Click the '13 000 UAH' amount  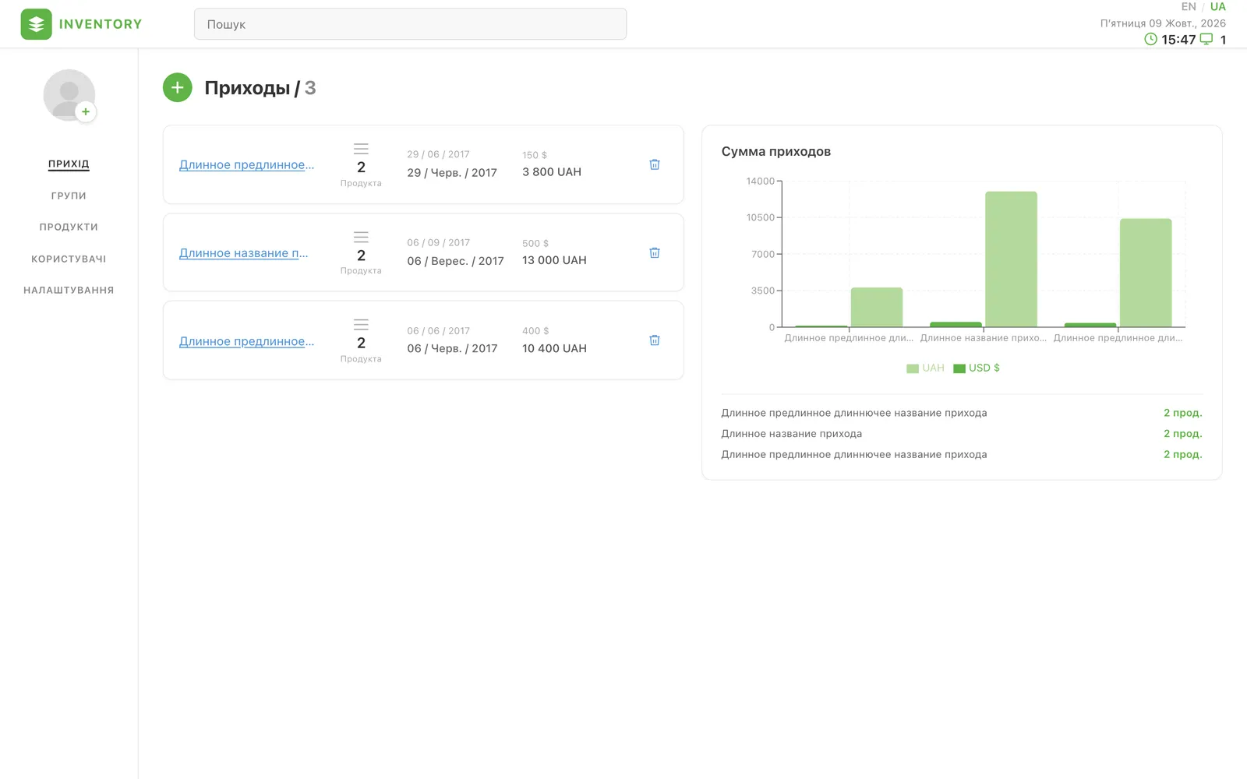click(x=554, y=260)
